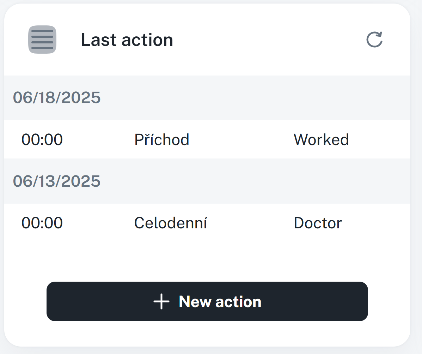Viewport: 422px width, 354px height.
Task: Click empty space between Příchod and Worked
Action: [241, 140]
